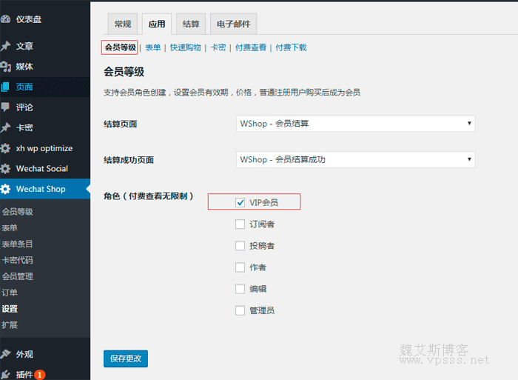This screenshot has height=380, width=518.
Task: Click the pin icon next to 文章
Action: [x=6, y=46]
